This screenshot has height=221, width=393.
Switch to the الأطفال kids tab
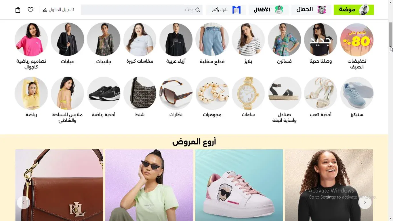269,10
